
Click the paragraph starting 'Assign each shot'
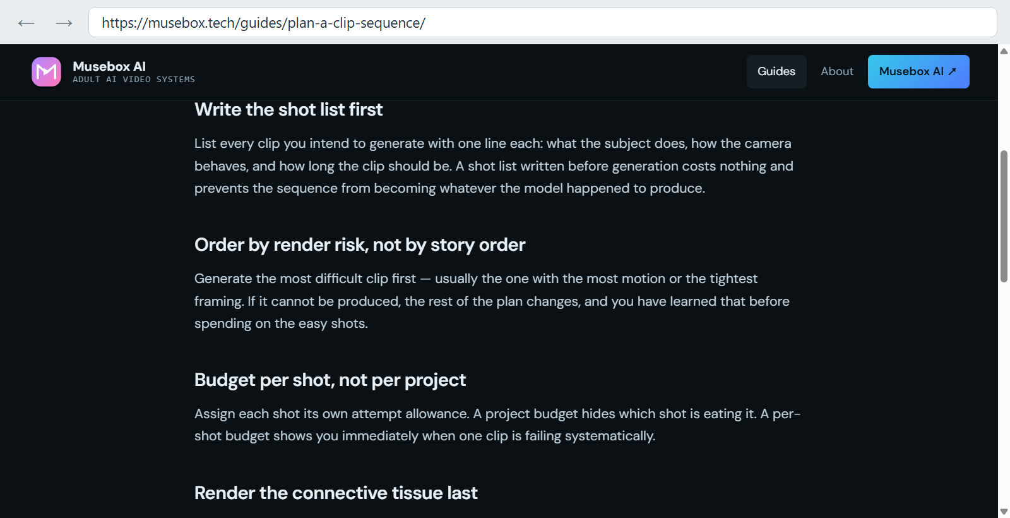[497, 425]
